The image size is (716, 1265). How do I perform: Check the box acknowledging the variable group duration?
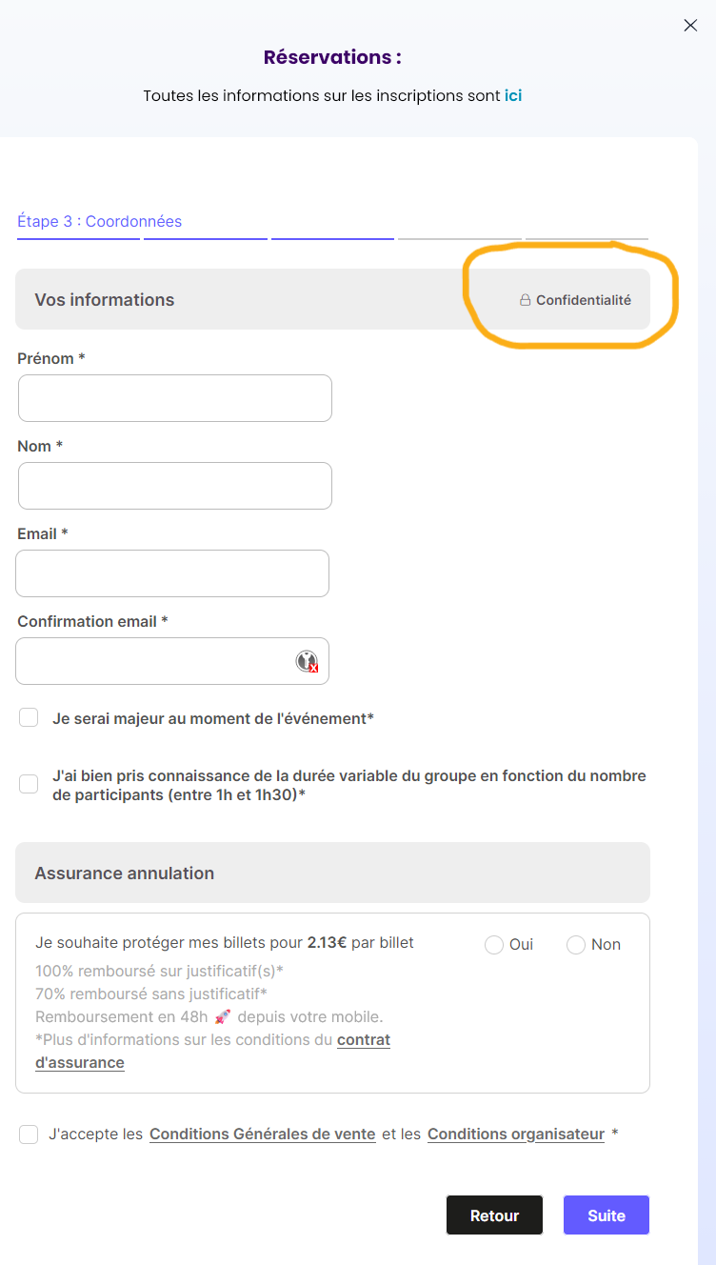(28, 783)
